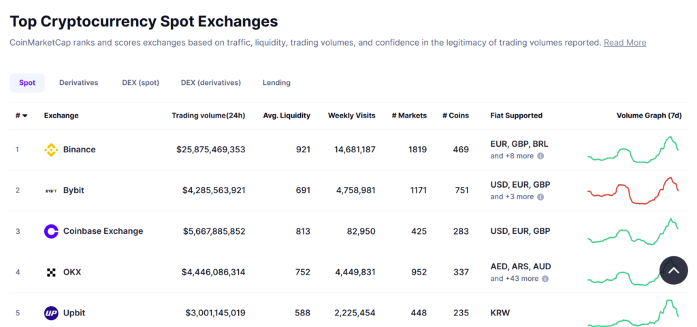Click Bybit volume $4,285,563,921
Viewport: 697px width, 327px height.
pos(214,190)
